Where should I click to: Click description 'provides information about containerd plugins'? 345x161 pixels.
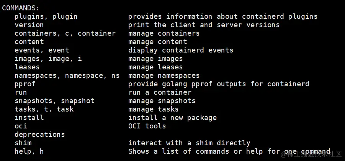click(223, 17)
